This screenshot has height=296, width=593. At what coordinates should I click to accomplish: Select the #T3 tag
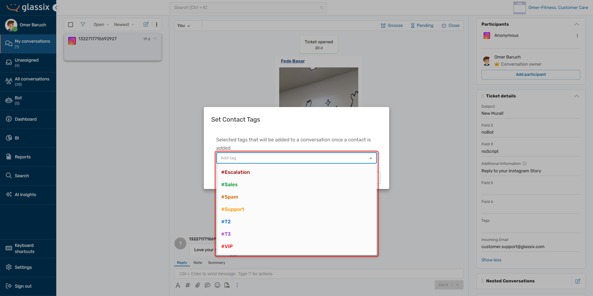pyautogui.click(x=296, y=234)
